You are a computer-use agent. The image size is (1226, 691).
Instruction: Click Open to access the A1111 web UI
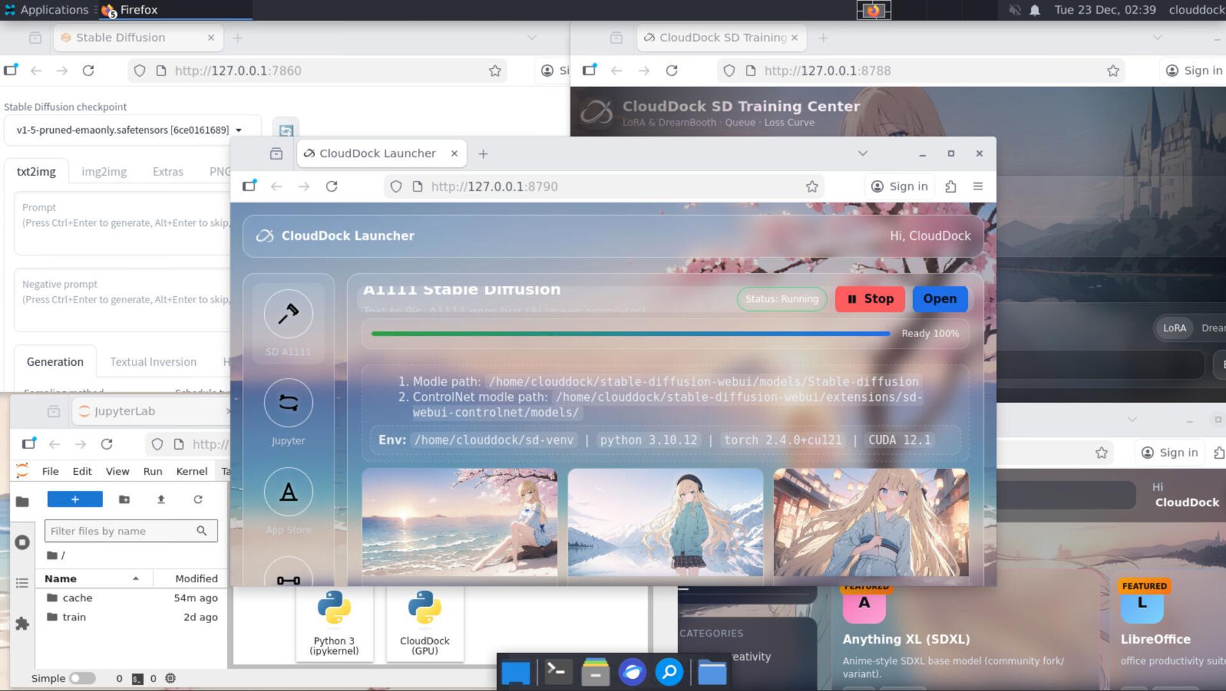(x=940, y=299)
